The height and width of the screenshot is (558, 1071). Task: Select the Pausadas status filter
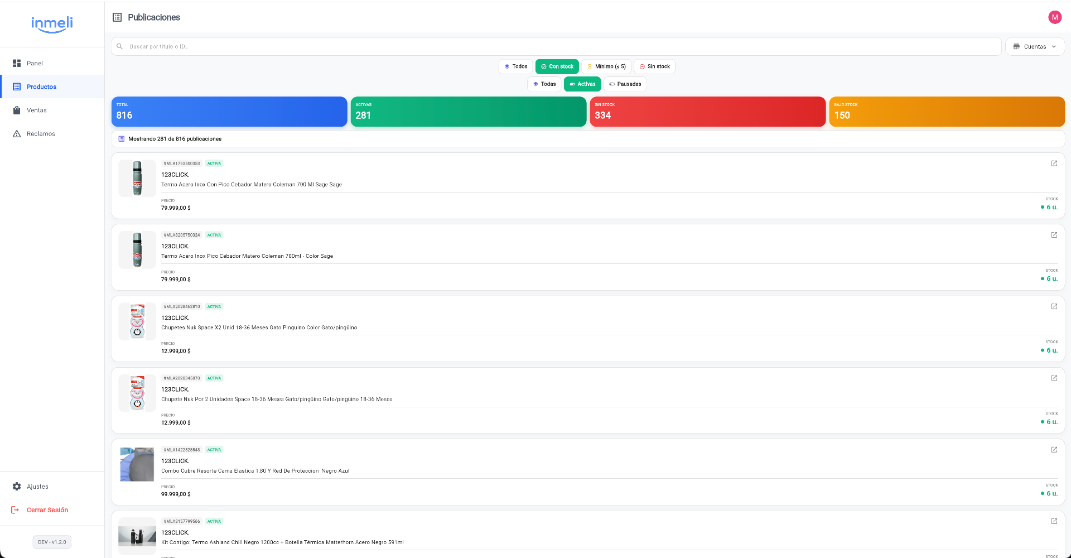point(625,84)
